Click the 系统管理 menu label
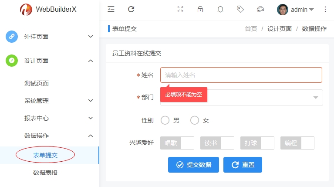 37,101
